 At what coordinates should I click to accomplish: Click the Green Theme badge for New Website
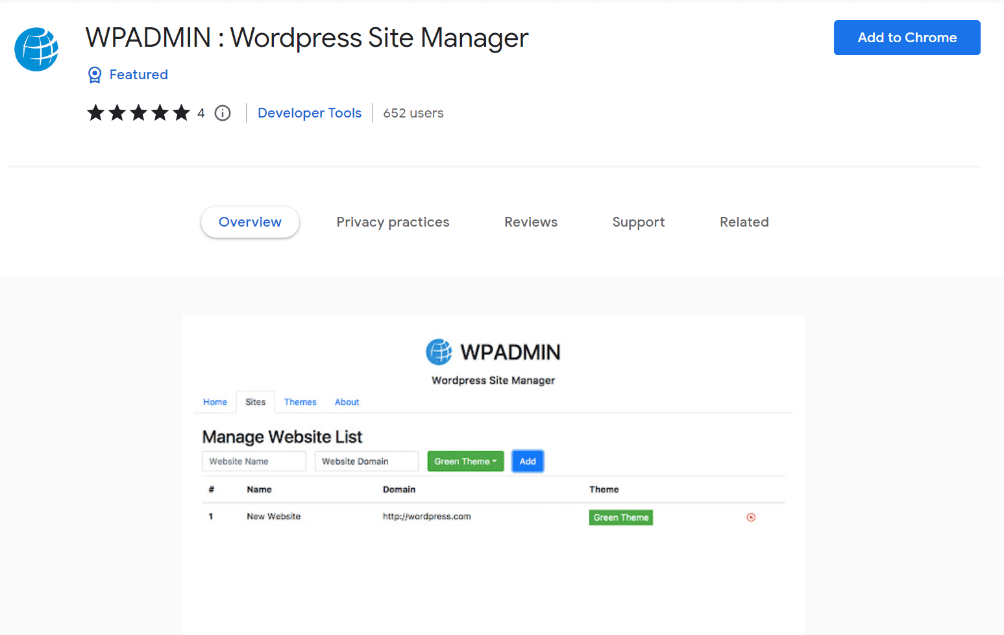click(x=620, y=517)
